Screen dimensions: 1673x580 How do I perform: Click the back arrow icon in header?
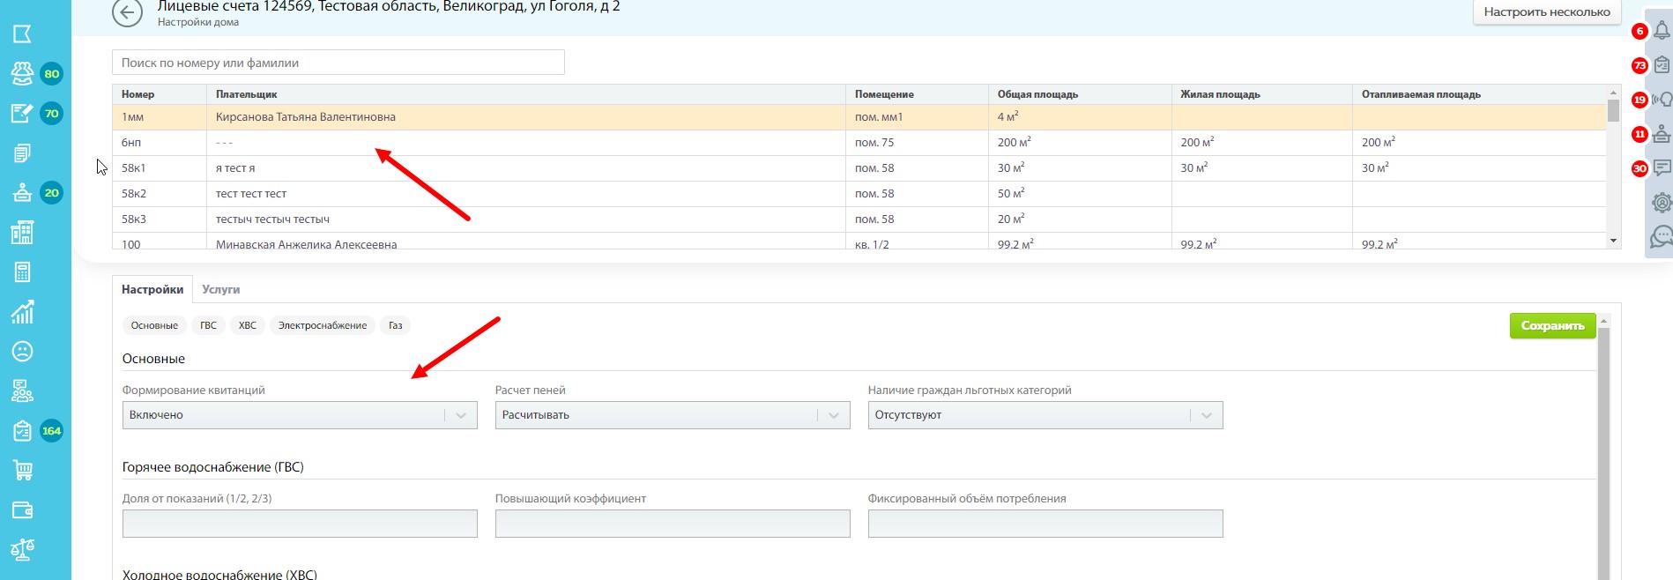pyautogui.click(x=127, y=12)
